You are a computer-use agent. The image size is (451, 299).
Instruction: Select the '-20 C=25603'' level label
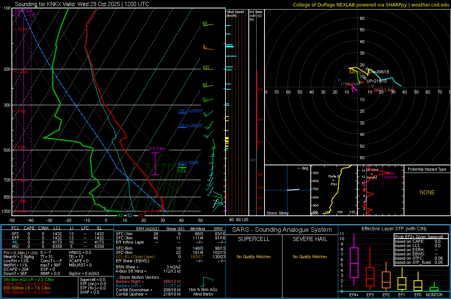pyautogui.click(x=190, y=126)
